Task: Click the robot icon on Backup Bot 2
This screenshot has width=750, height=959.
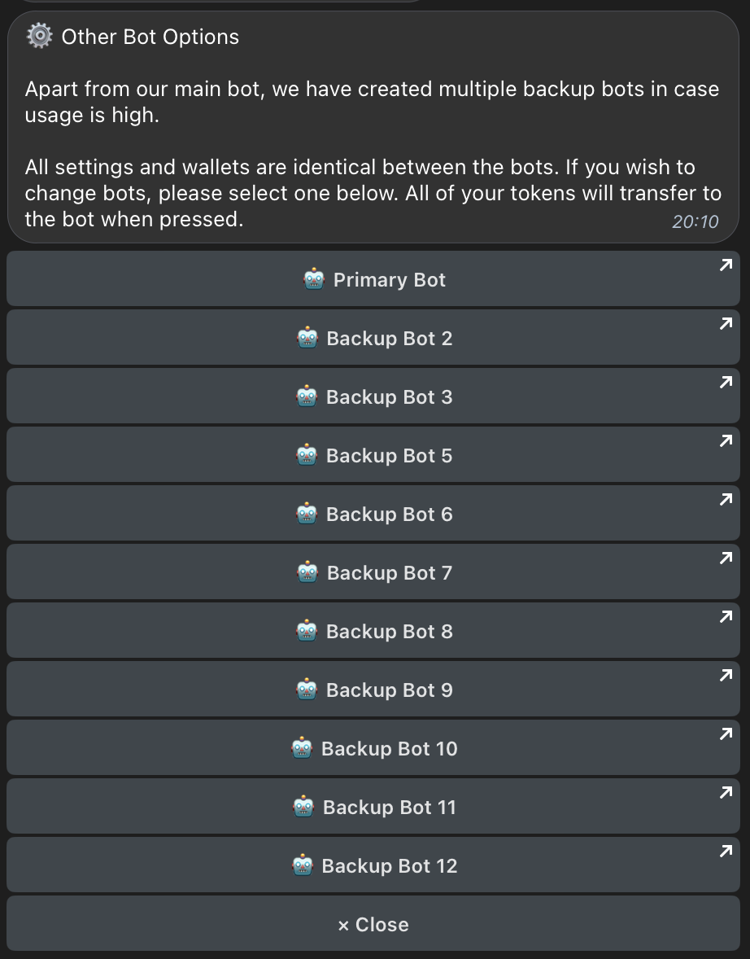Action: (307, 339)
